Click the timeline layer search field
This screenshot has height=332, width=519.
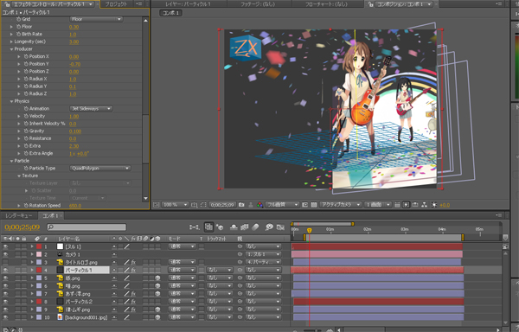click(x=86, y=227)
